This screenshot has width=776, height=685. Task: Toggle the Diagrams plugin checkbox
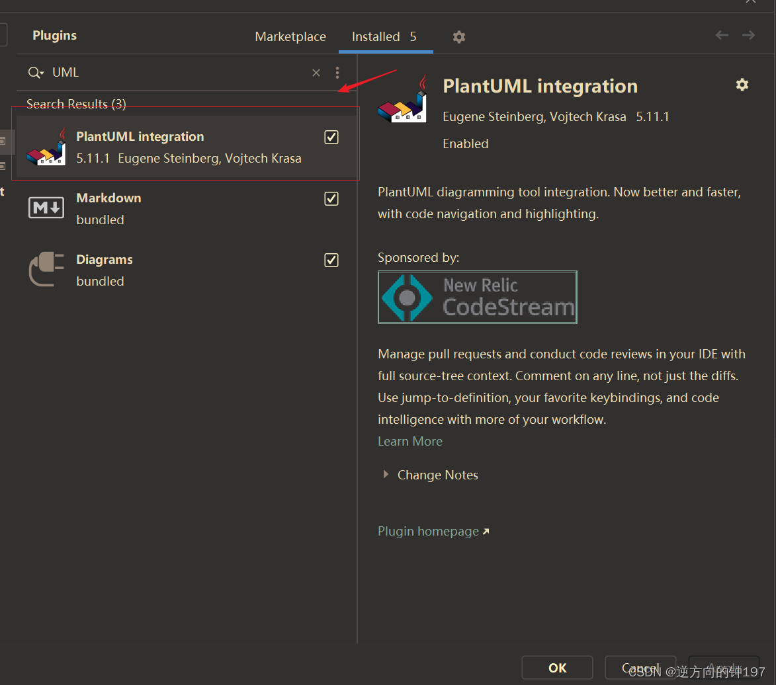331,260
